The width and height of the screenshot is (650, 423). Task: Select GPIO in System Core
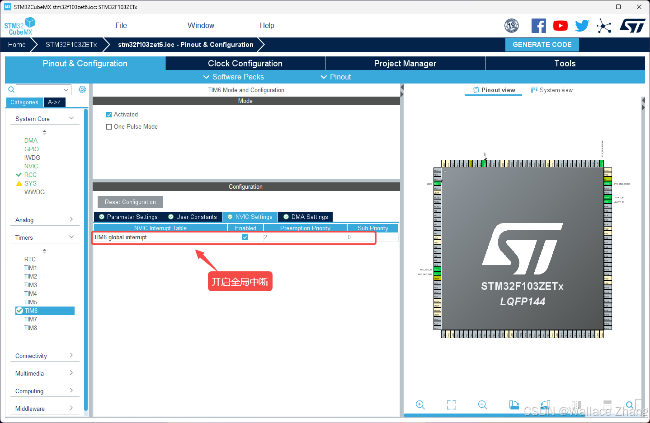[32, 149]
